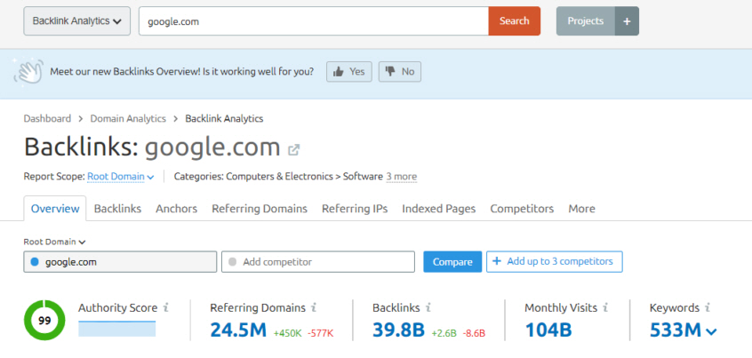Image resolution: width=752 pixels, height=358 pixels.
Task: Click the Backlinks metric info icon
Action: pyautogui.click(x=428, y=307)
